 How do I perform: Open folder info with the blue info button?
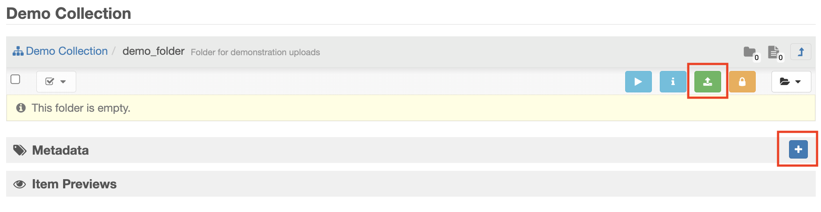tap(672, 81)
